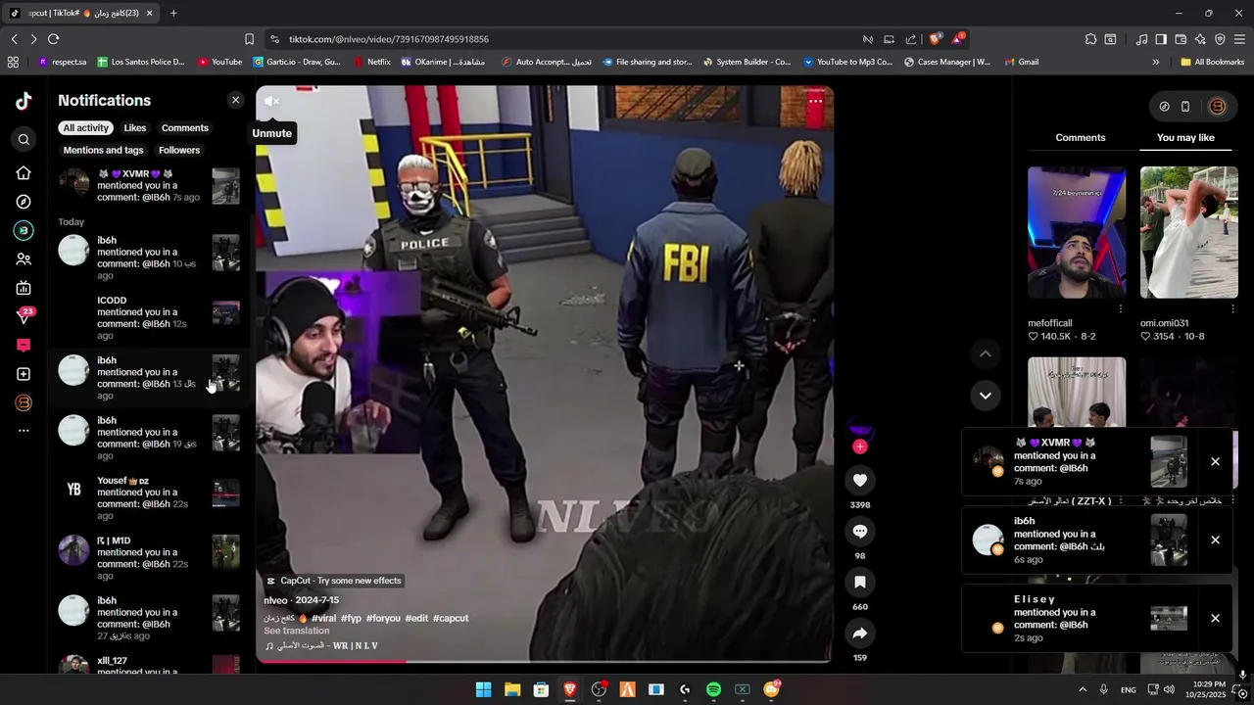Click the #foryou hashtag
1254x705 pixels.
[383, 619]
